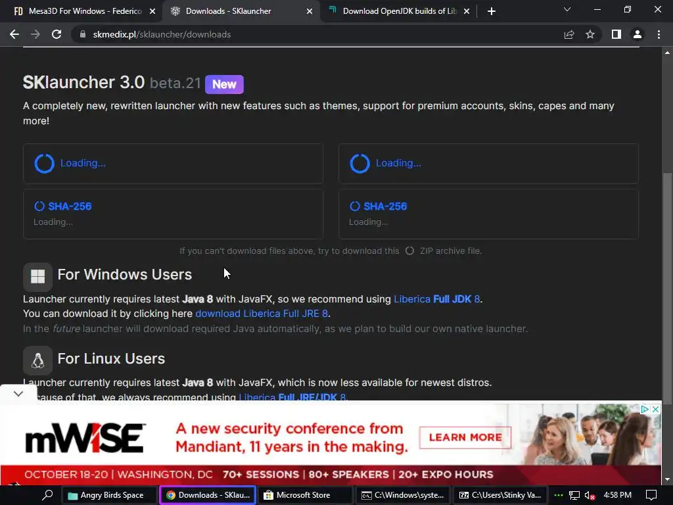The image size is (673, 505).
Task: Open the tab search dropdown
Action: coord(567,9)
